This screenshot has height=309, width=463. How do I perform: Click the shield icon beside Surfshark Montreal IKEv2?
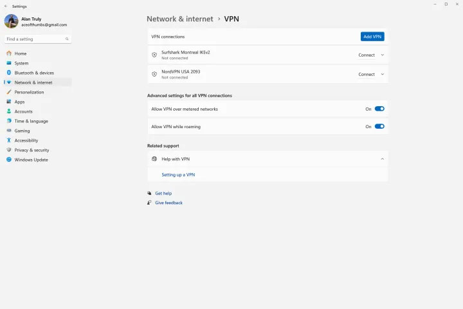click(x=154, y=55)
